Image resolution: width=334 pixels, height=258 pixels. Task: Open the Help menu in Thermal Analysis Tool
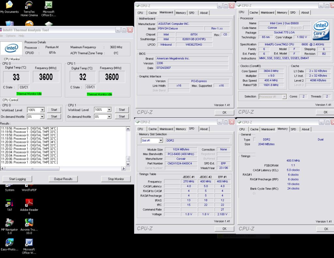coord(21,36)
